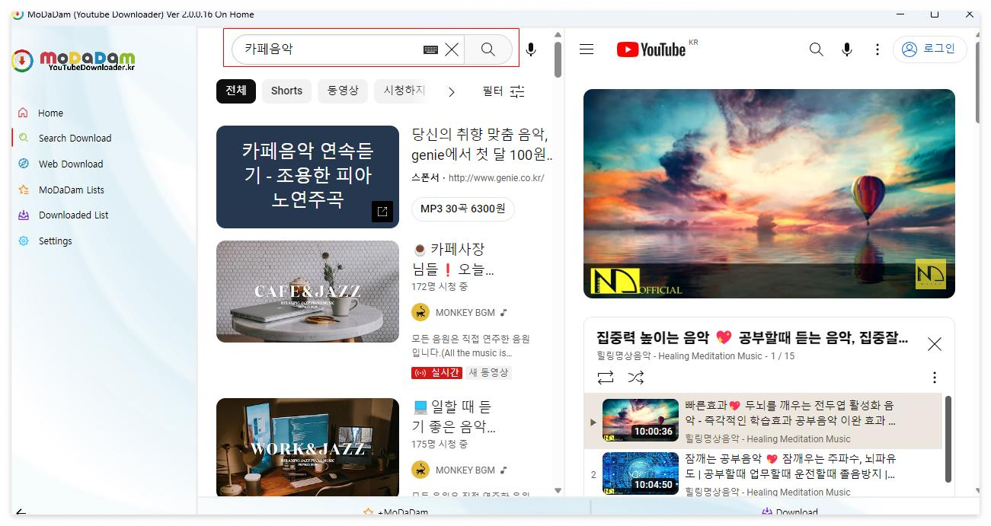Click the search field containing 카페음악

click(x=328, y=49)
